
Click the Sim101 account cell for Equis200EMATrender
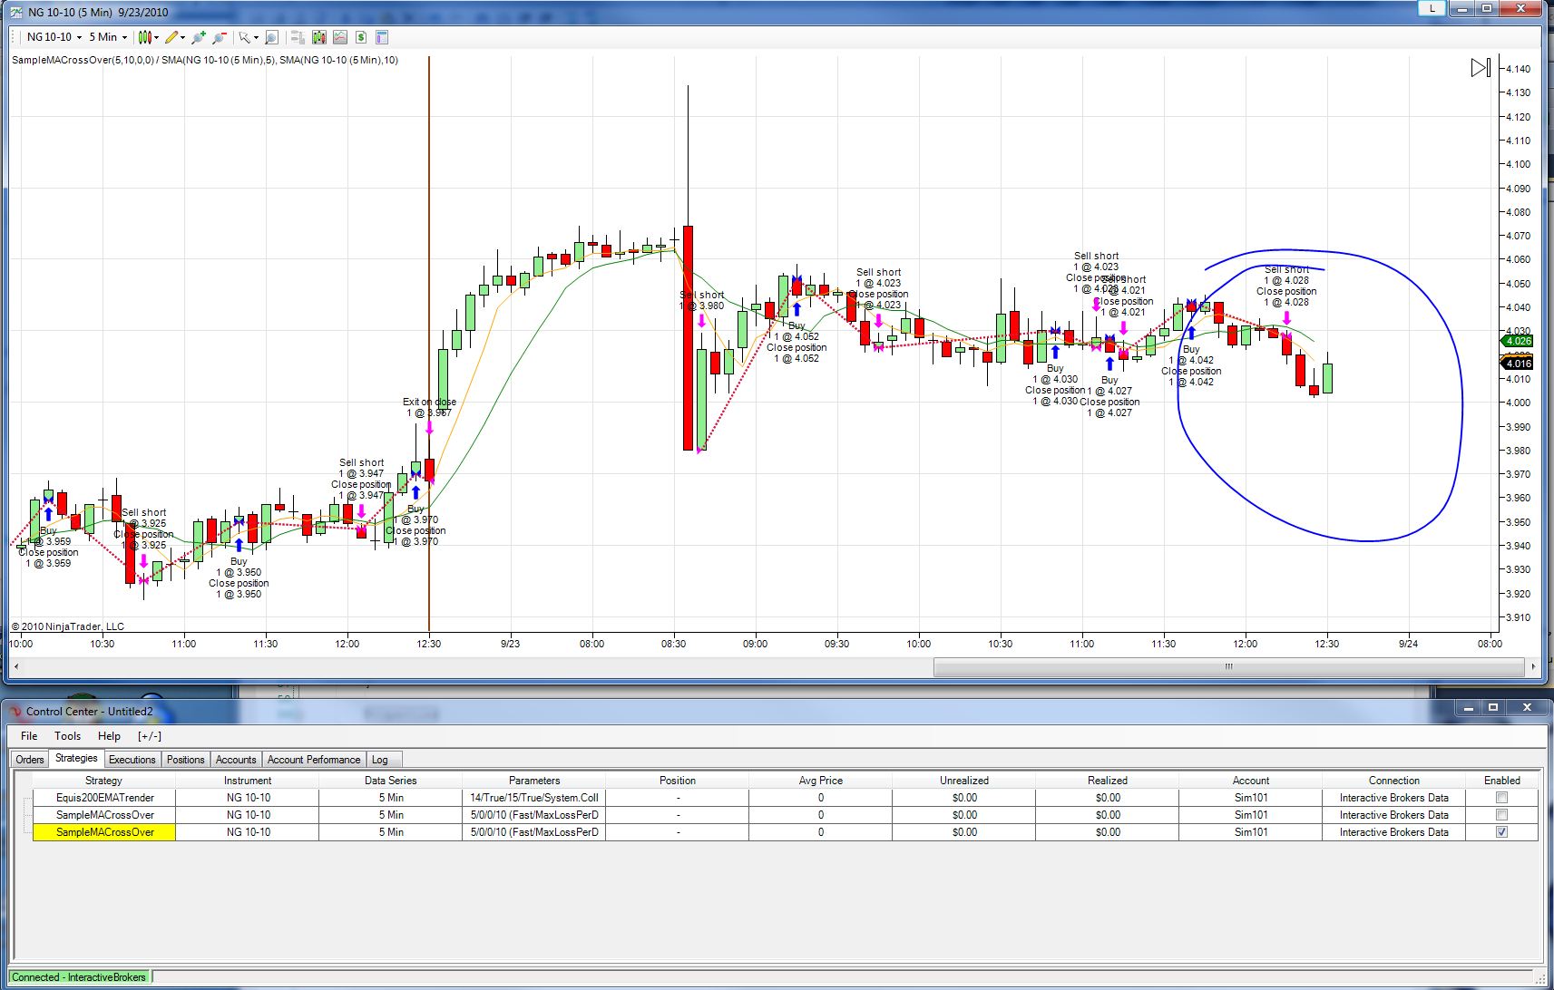click(x=1251, y=798)
